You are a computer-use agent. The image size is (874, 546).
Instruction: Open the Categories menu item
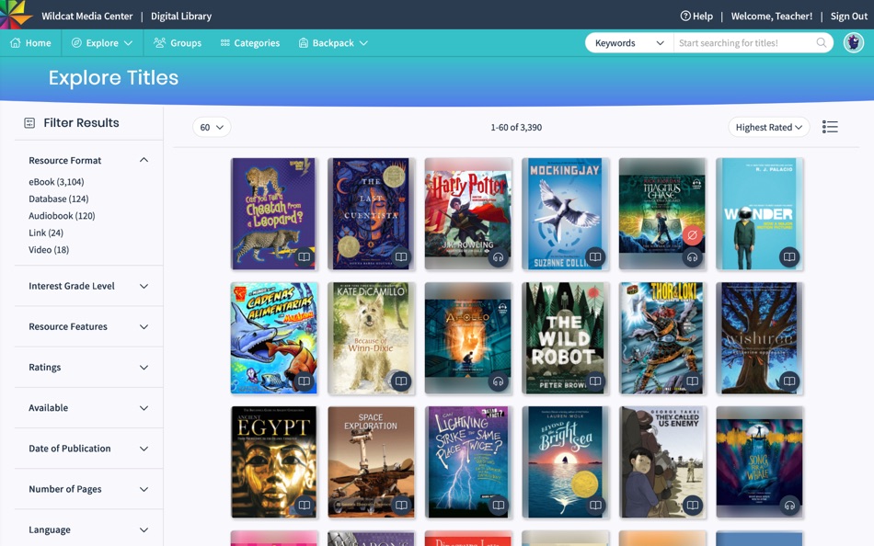click(250, 43)
